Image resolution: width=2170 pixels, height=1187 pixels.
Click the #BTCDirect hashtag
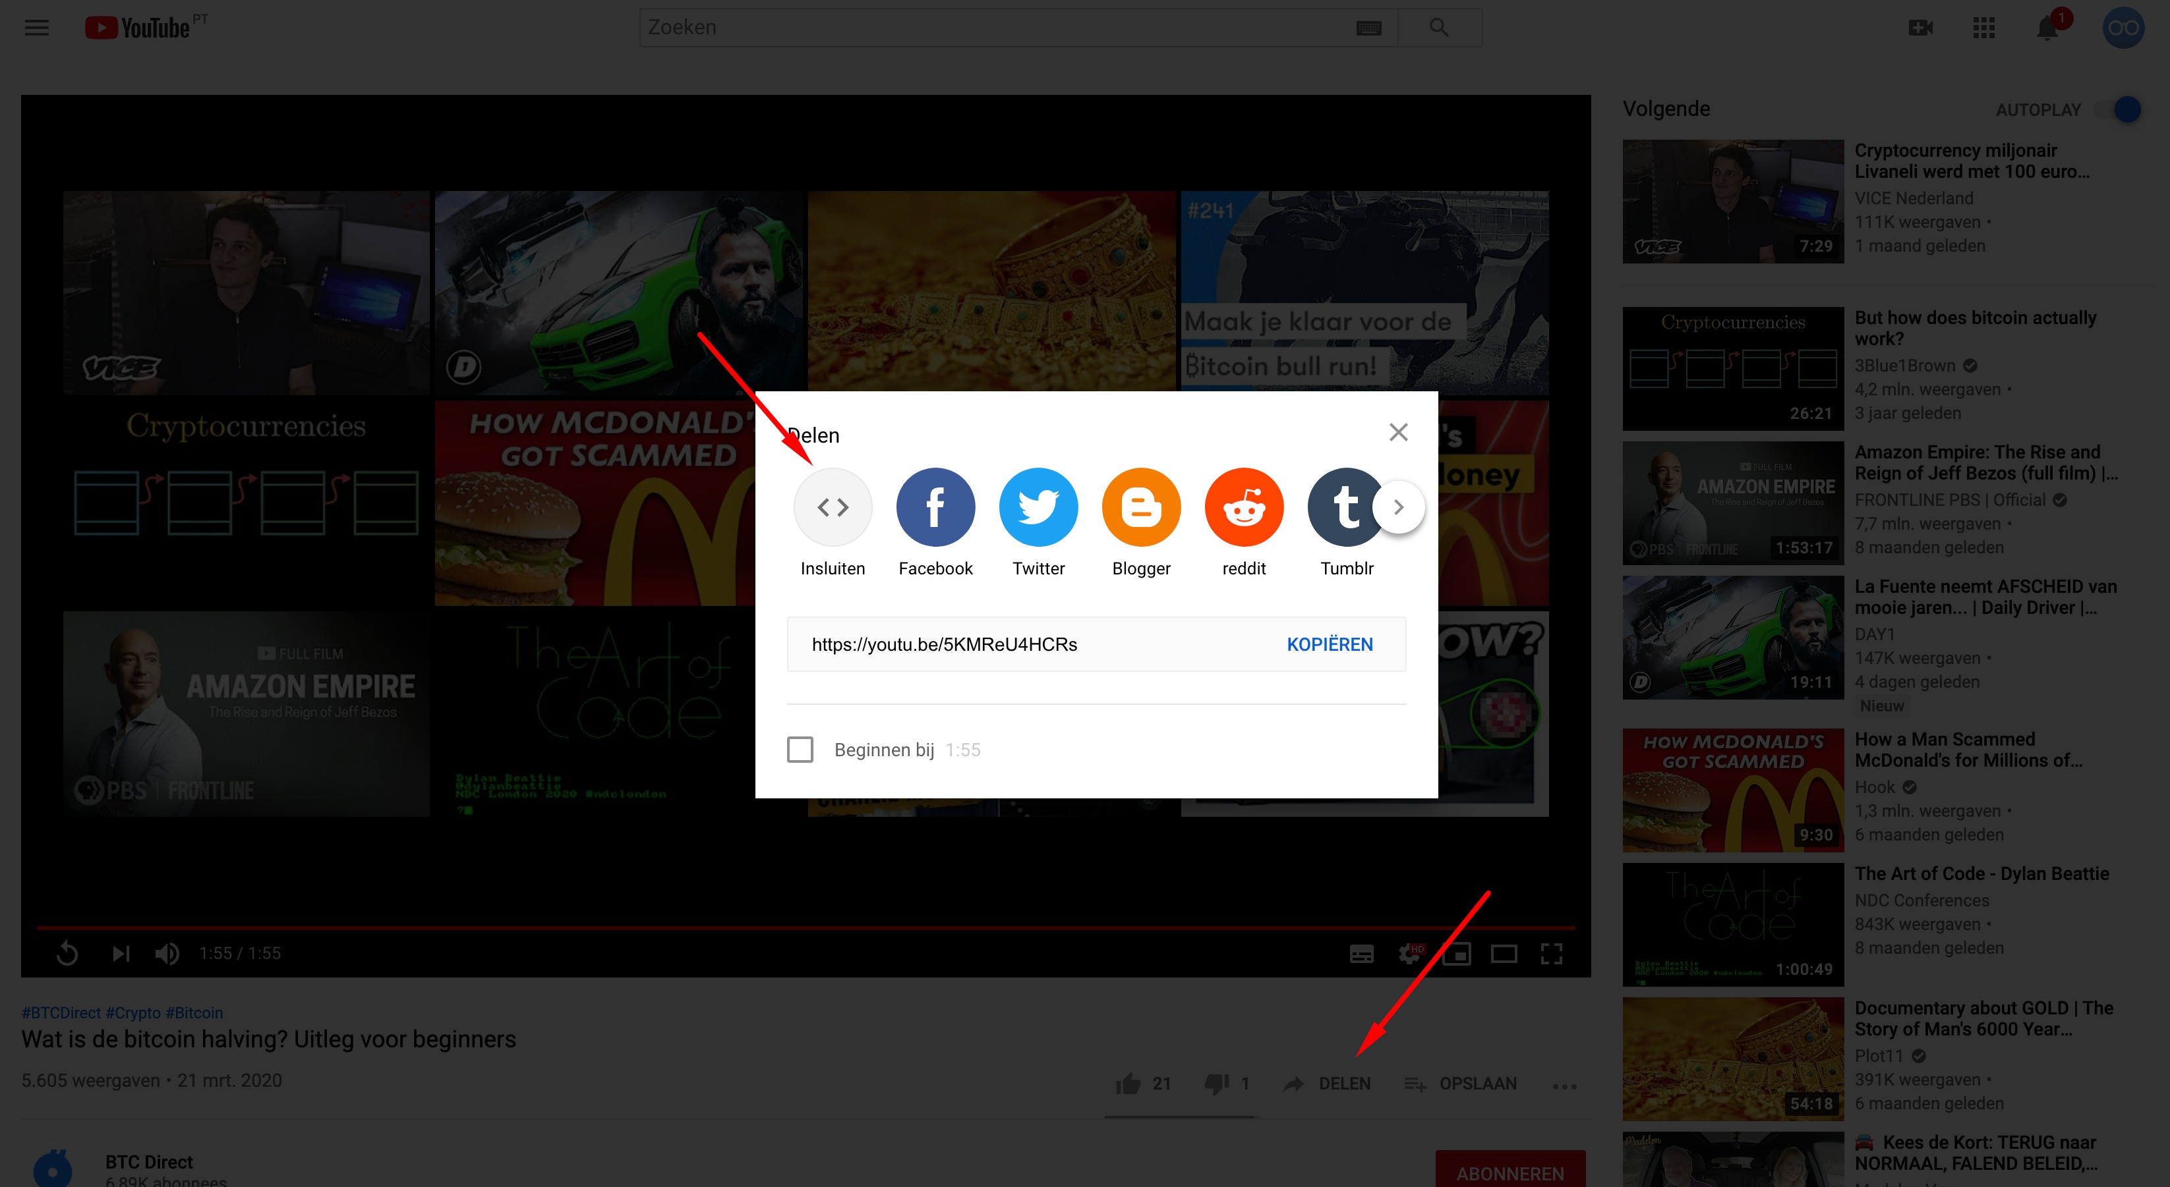tap(61, 1012)
